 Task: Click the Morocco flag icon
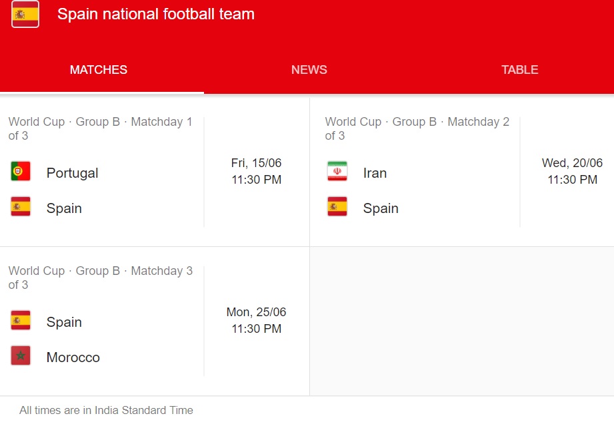coord(21,355)
